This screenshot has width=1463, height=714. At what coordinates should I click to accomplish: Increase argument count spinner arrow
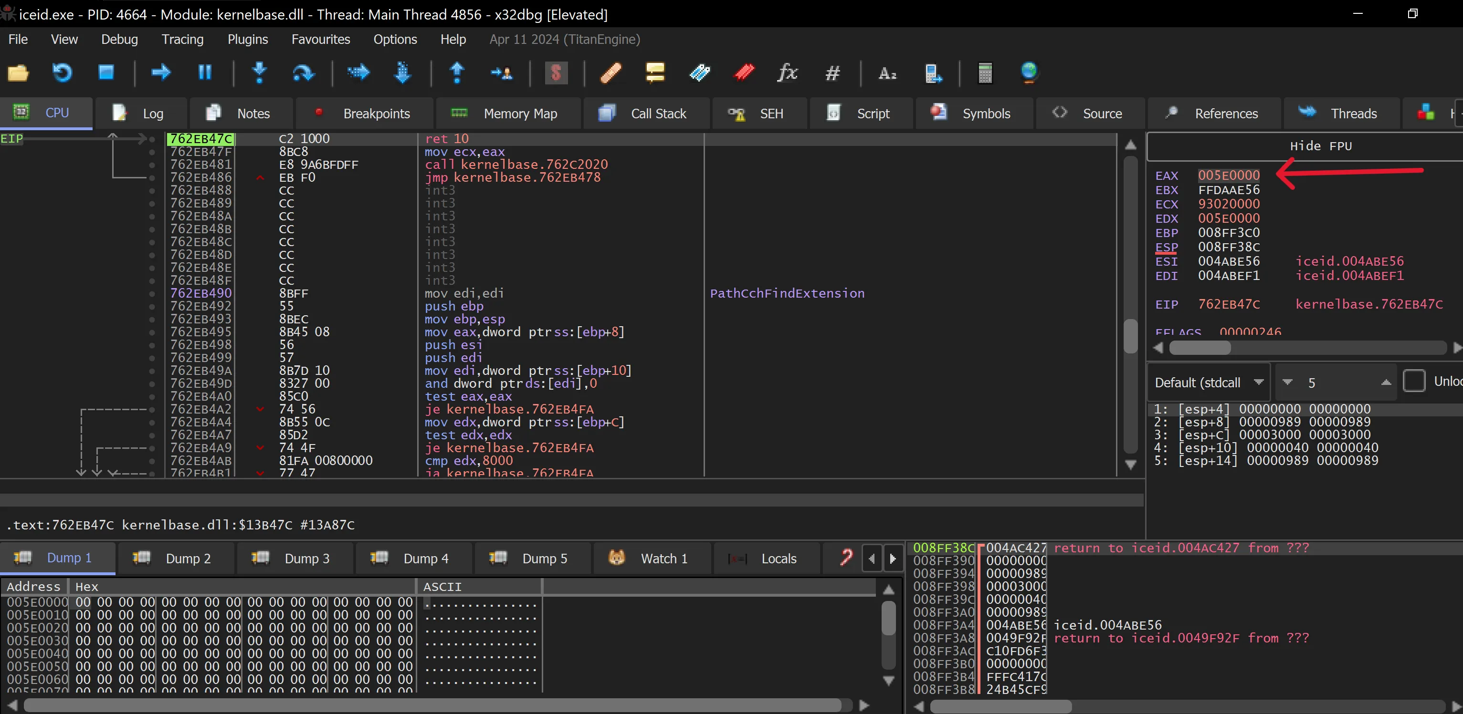point(1386,383)
